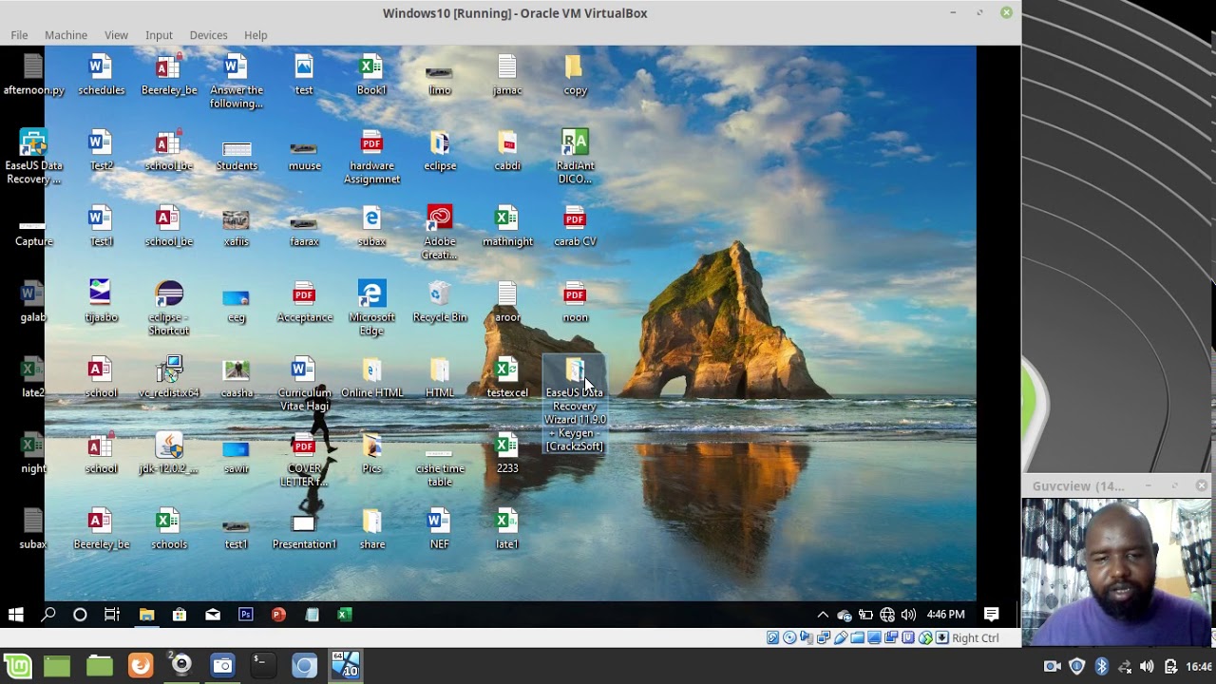Select the afternoon.py desktop file
This screenshot has width=1216, height=684.
click(x=33, y=75)
